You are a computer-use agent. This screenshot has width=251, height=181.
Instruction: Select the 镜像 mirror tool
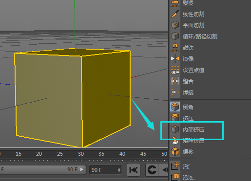tap(182, 59)
